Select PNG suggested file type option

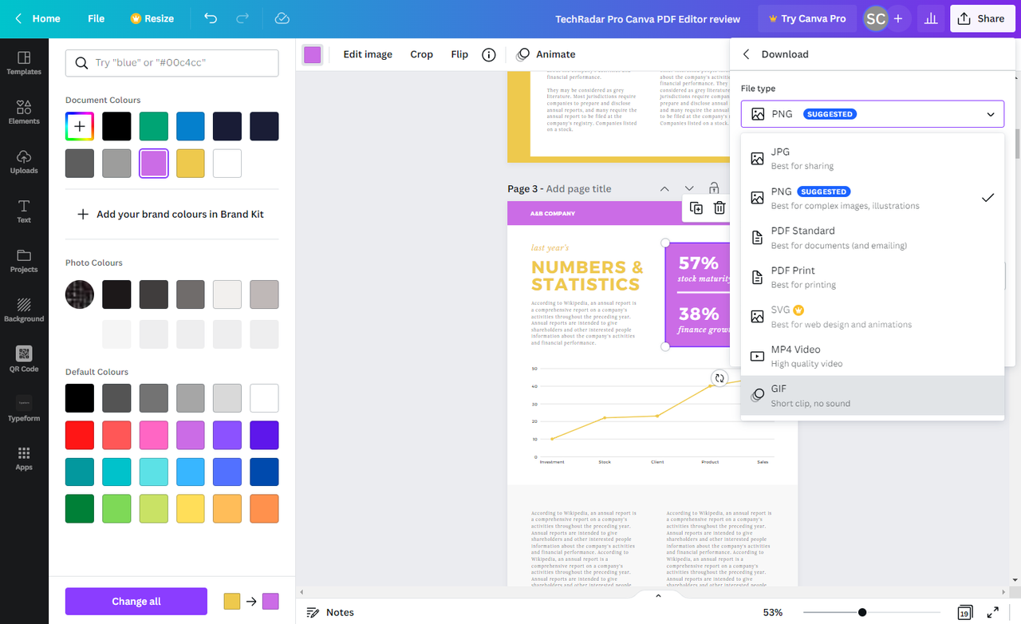click(873, 198)
